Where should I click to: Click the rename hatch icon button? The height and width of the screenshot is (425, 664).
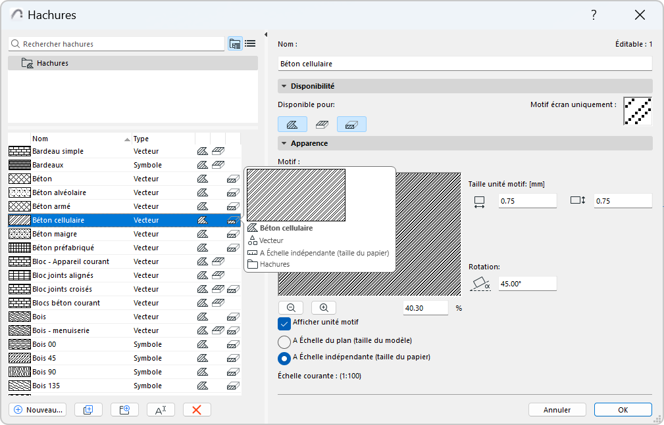tap(161, 409)
